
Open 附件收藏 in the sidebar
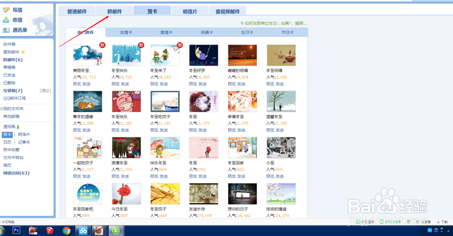[11, 150]
